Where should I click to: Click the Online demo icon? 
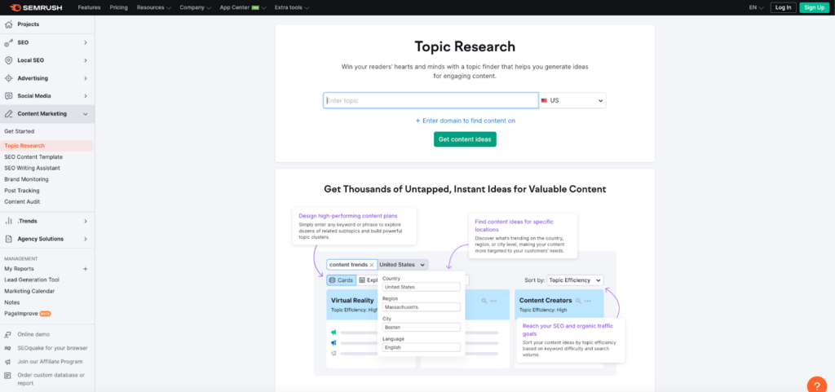7,335
